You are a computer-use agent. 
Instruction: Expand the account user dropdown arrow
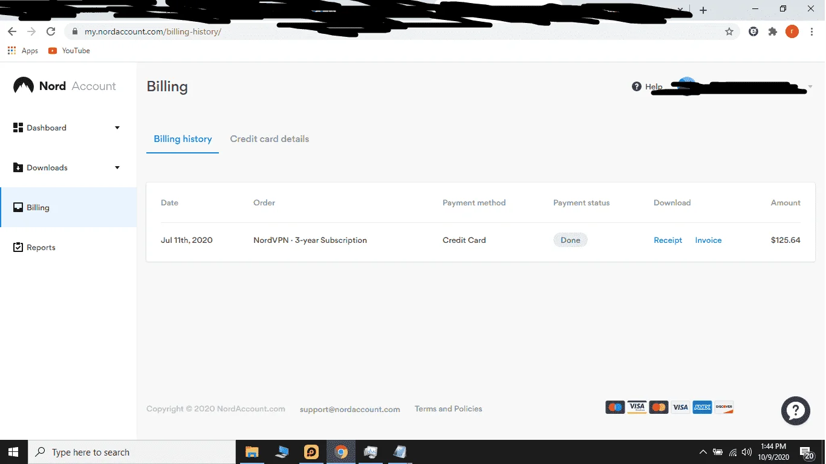(x=810, y=87)
